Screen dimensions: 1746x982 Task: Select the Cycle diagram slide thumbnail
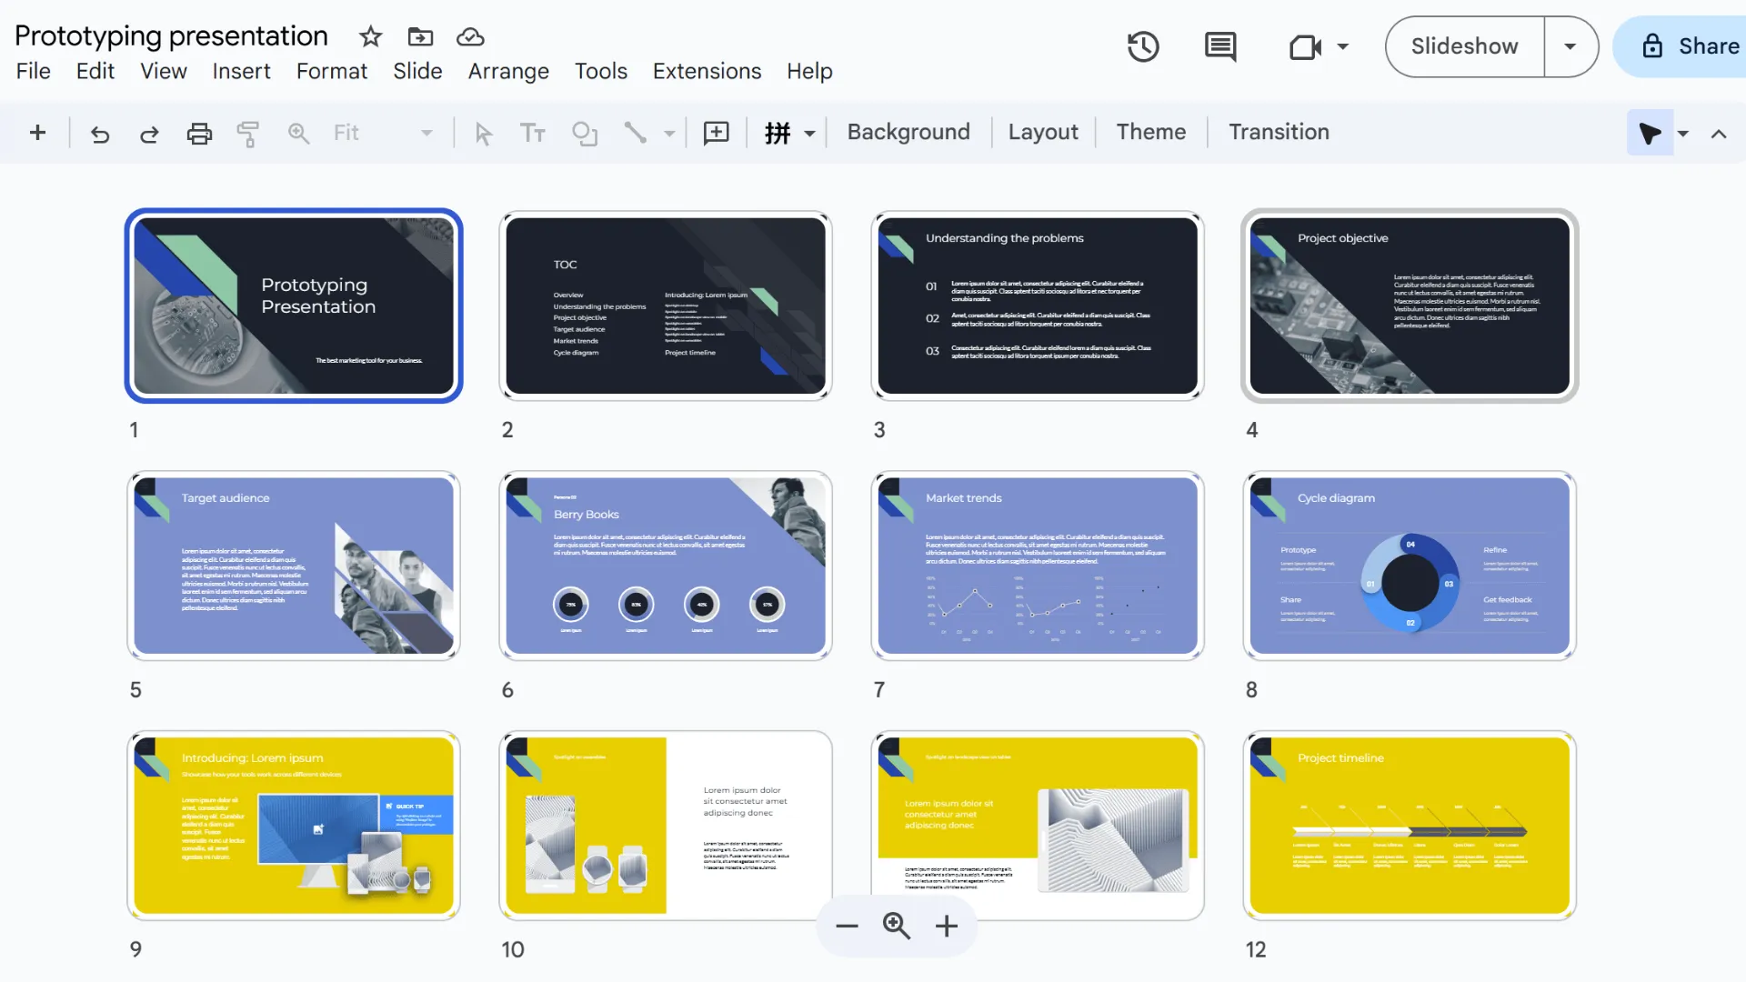pos(1409,566)
